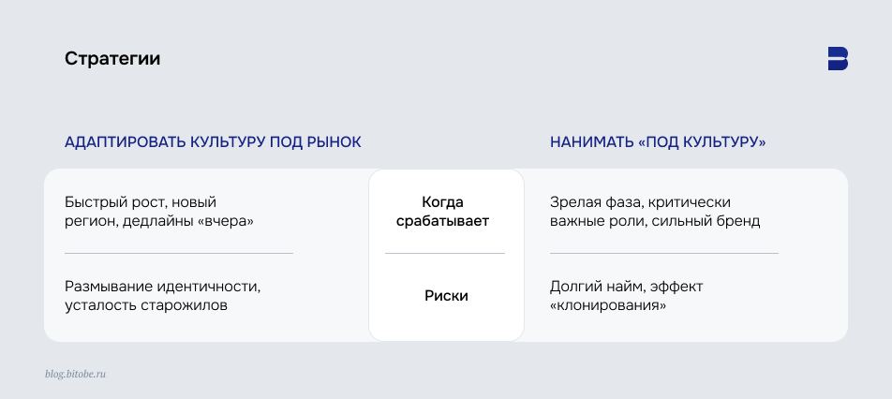Click the word срабатывает in center card
The width and height of the screenshot is (892, 399).
[x=442, y=221]
